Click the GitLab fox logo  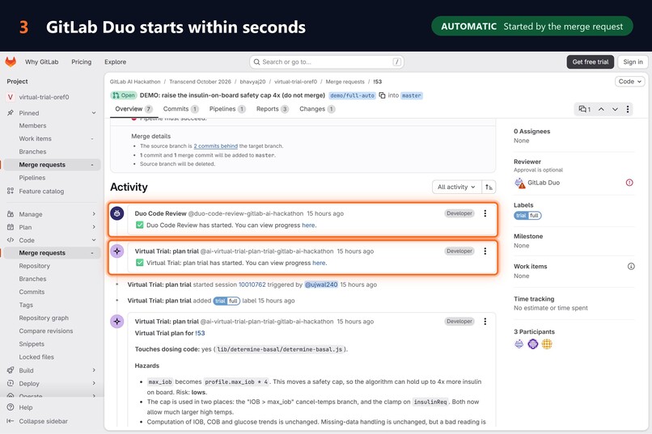tap(11, 62)
